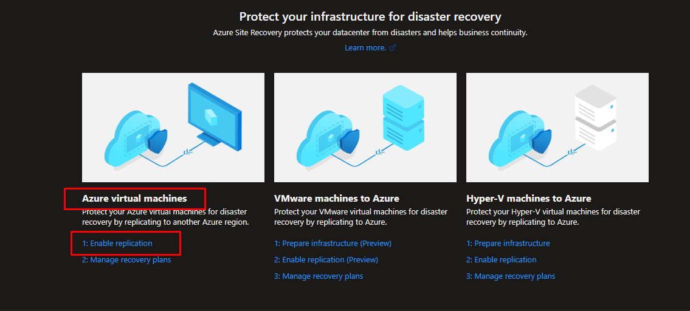The height and width of the screenshot is (311, 690).
Task: Click Enable replication (Preview) for VMware
Action: (326, 260)
